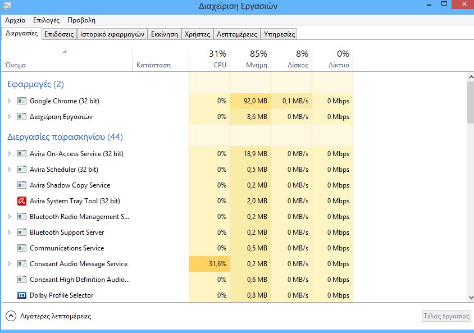Expand the Avira Scheduler process group
The width and height of the screenshot is (474, 333).
[x=10, y=170]
